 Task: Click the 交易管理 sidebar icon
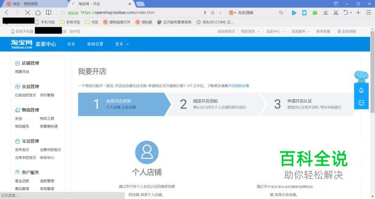point(17,87)
